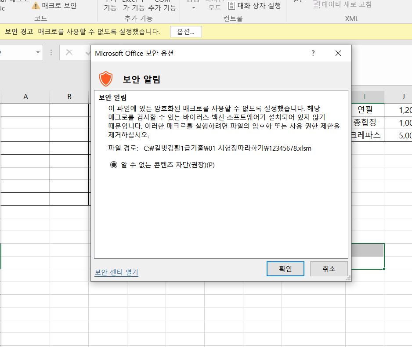Open the 보안 센터 열기 link
Image resolution: width=412 pixels, height=347 pixels.
pyautogui.click(x=116, y=272)
